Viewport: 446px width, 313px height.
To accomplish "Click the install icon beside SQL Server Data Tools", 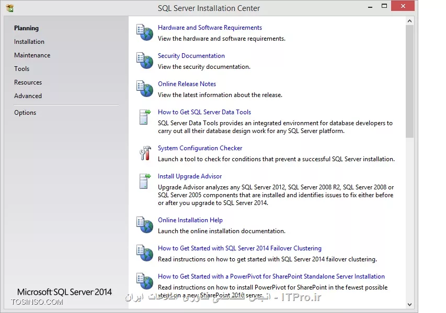I will click(x=145, y=117).
